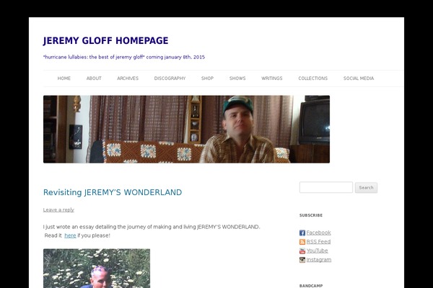Click the Search button
Screen dimensions: 433x288
(366, 187)
